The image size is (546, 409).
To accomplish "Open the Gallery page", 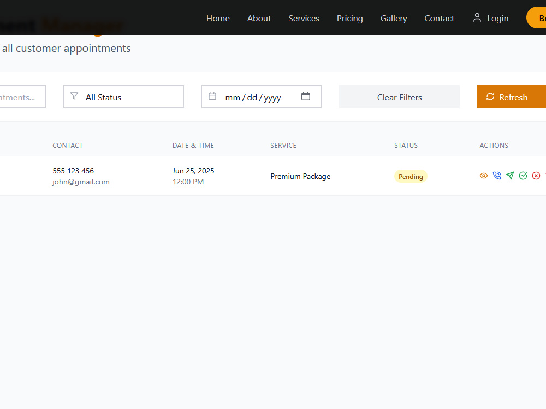I will (x=394, y=18).
